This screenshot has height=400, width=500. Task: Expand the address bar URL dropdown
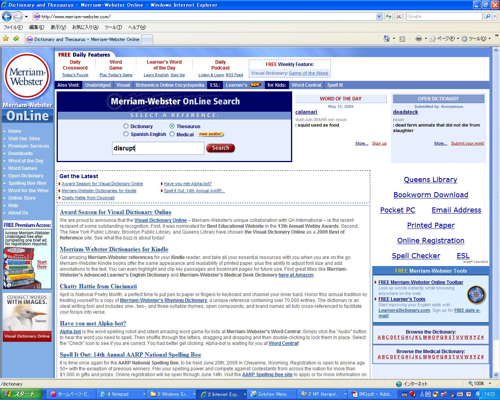(x=379, y=16)
